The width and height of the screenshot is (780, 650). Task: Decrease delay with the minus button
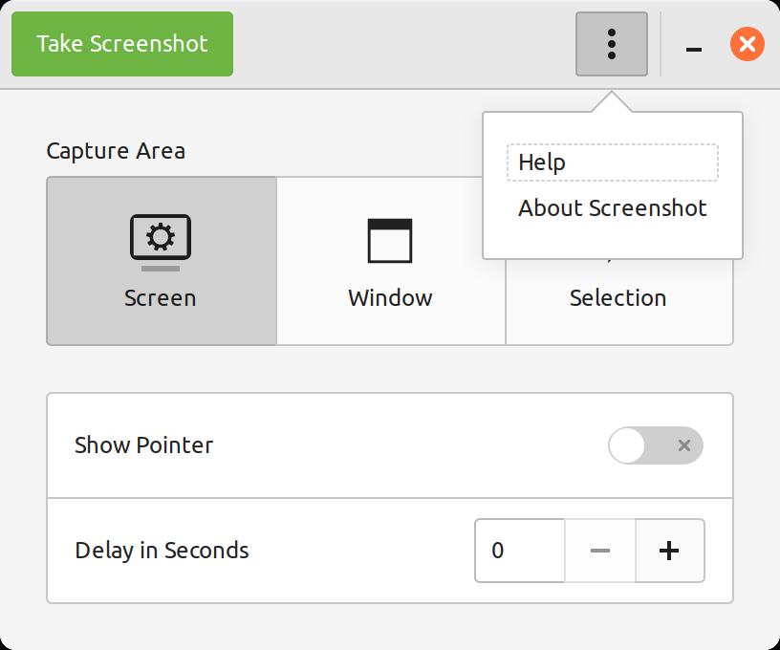pyautogui.click(x=600, y=551)
